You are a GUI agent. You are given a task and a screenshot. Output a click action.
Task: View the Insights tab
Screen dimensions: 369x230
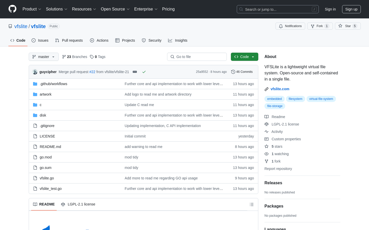[x=178, y=40]
